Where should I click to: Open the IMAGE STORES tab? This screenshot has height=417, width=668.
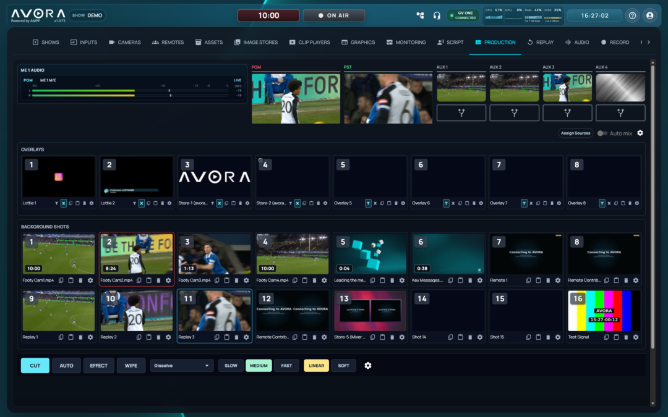(x=255, y=42)
